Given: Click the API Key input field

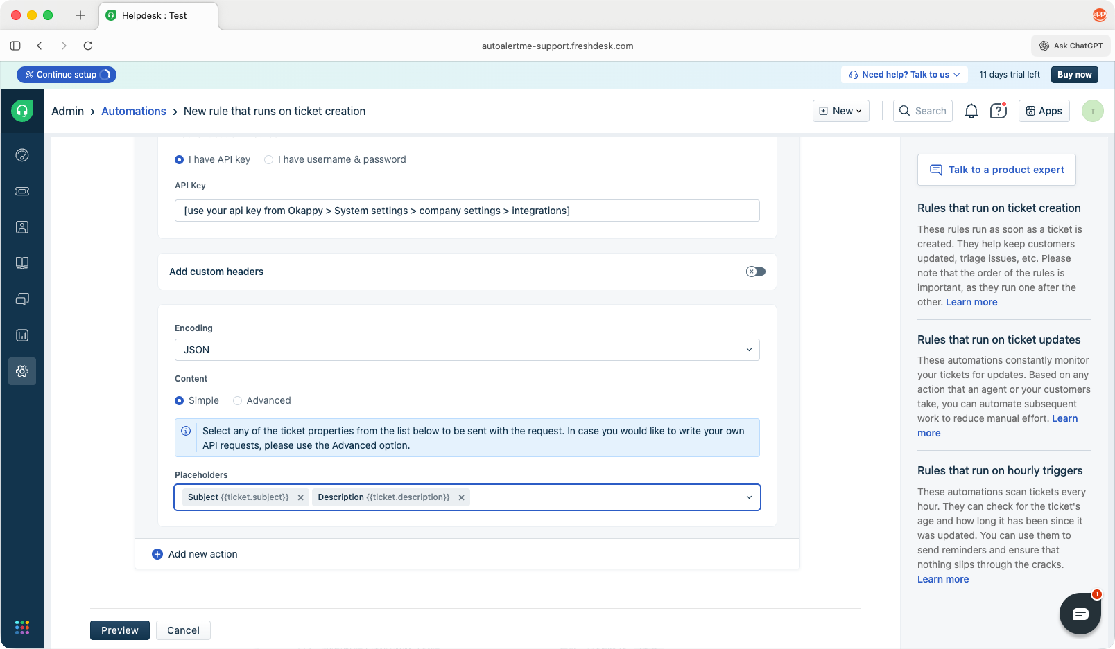Looking at the screenshot, I should coord(467,211).
